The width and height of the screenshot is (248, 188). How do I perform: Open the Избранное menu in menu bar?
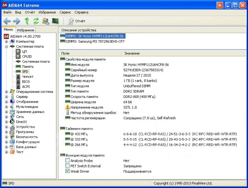coord(47,12)
